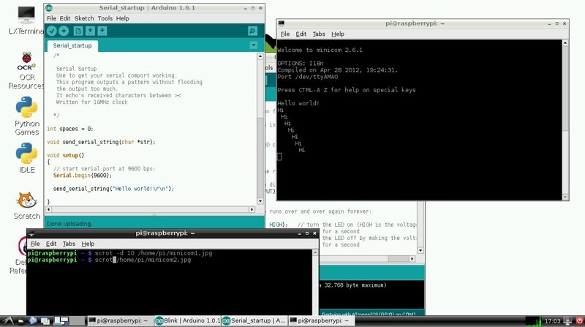Open Tabs menu in minicom terminal window
Screen dimensions: 585x327
pos(319,34)
